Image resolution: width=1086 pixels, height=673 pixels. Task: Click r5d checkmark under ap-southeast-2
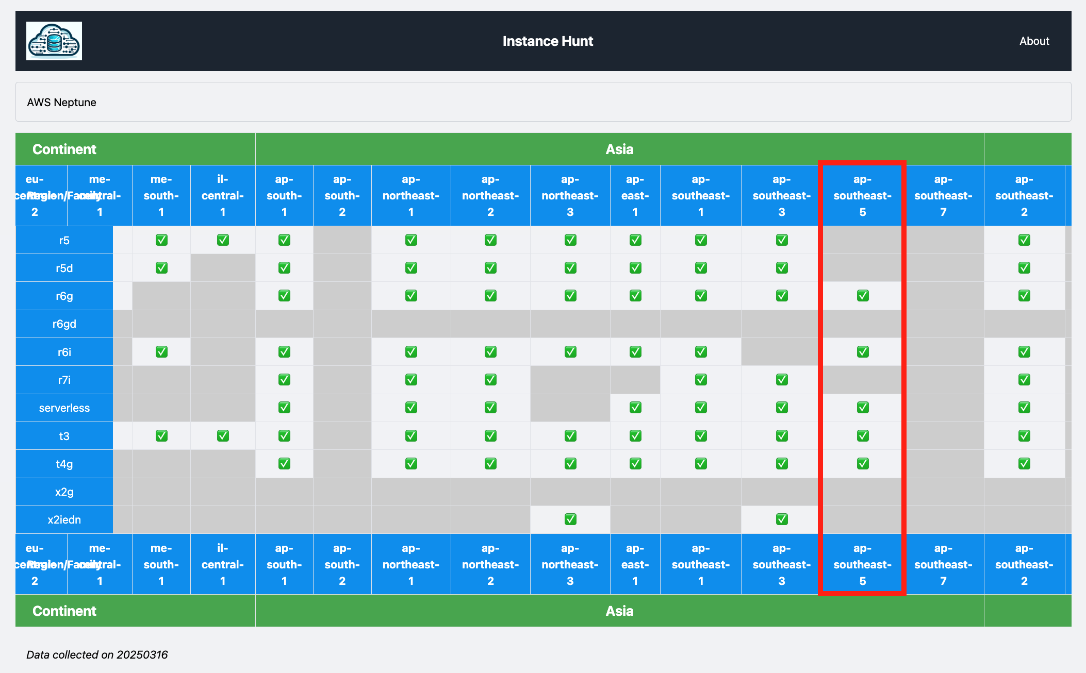click(1024, 268)
